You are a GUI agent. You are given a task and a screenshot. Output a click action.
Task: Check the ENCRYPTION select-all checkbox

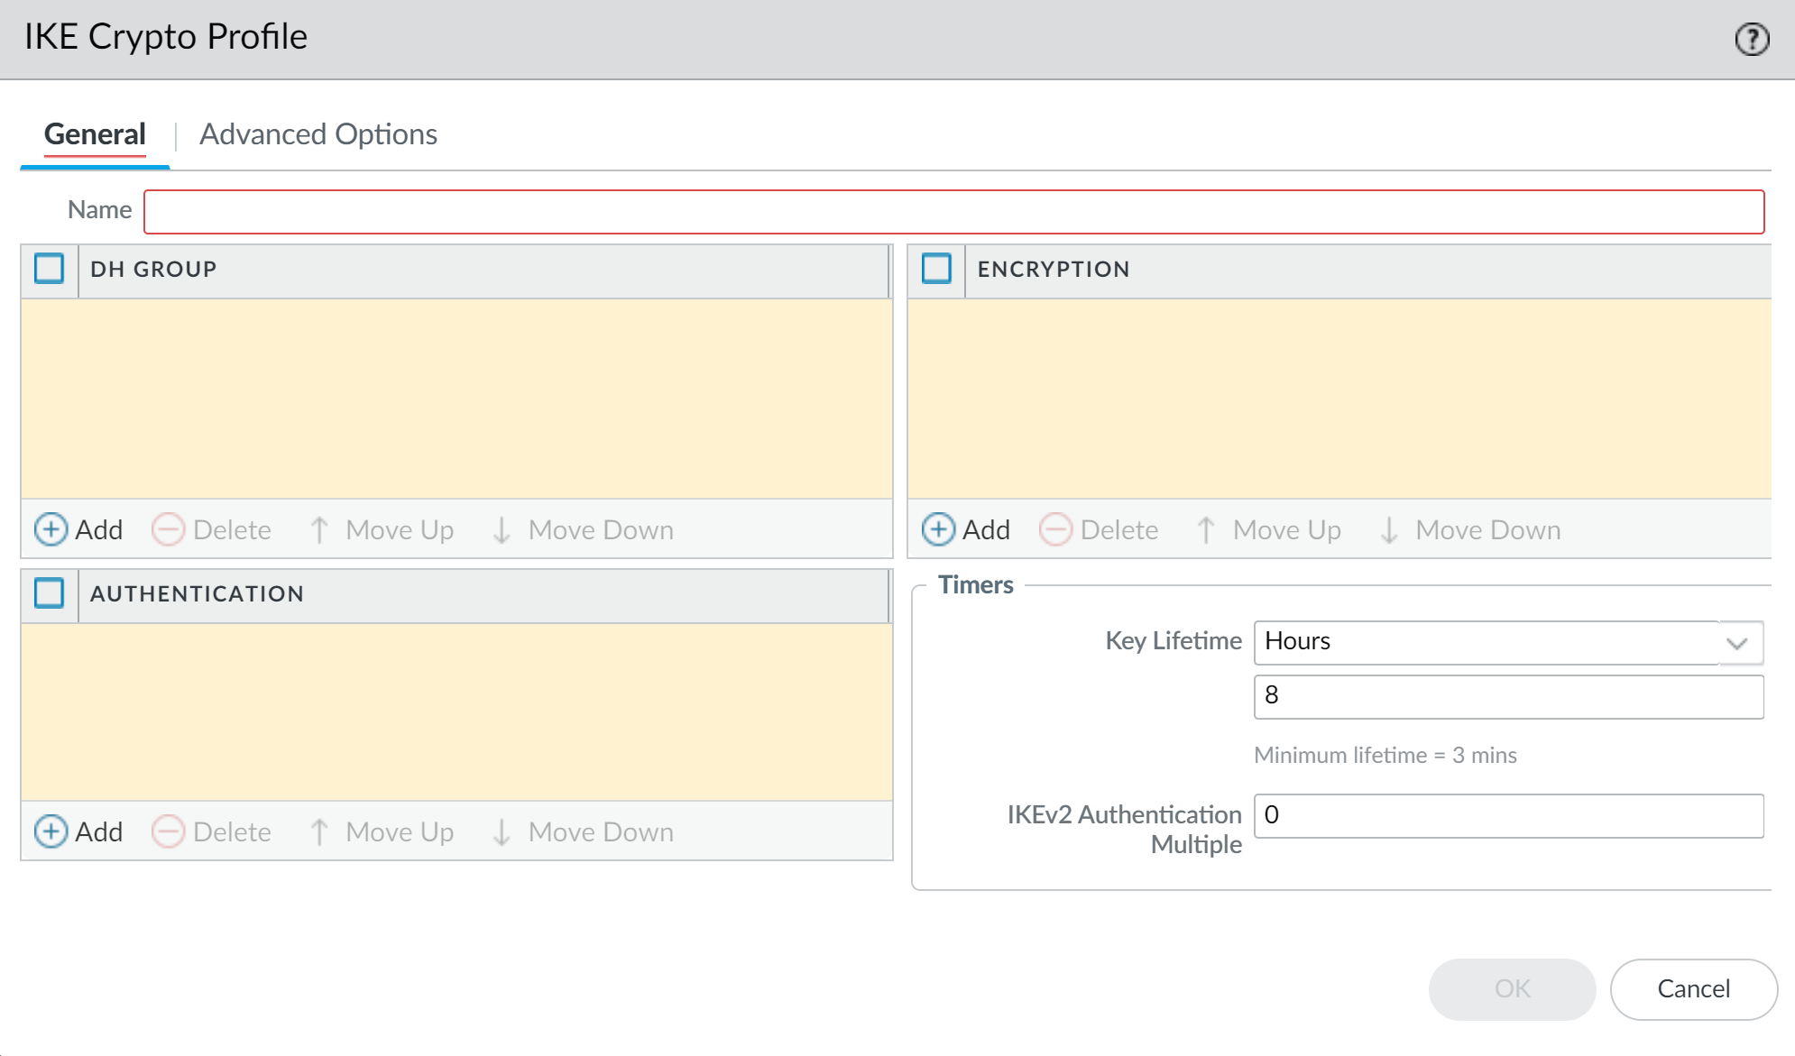click(936, 269)
